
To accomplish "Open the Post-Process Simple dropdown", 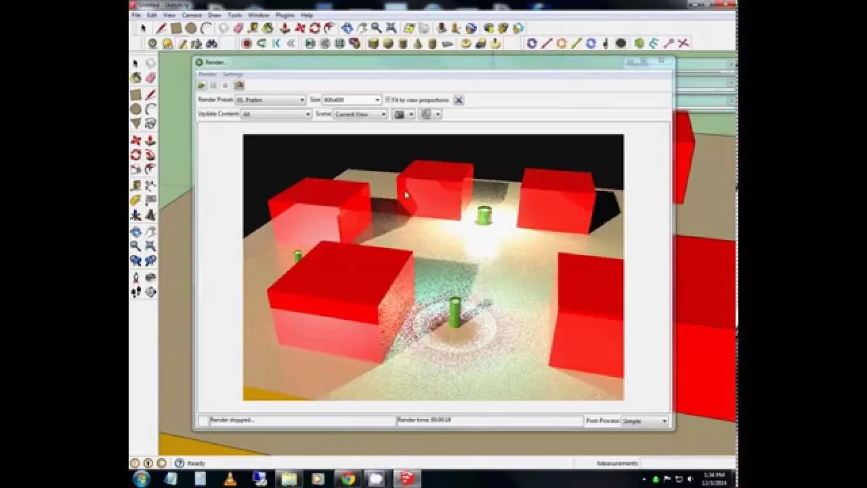I will pos(645,421).
